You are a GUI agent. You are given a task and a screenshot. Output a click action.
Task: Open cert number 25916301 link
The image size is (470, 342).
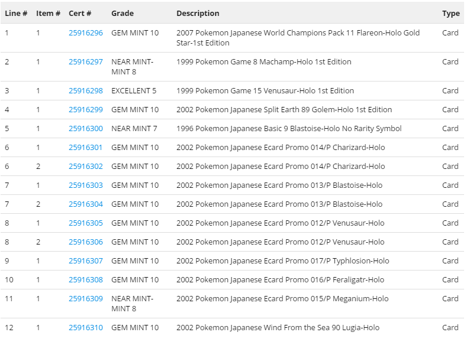85,148
